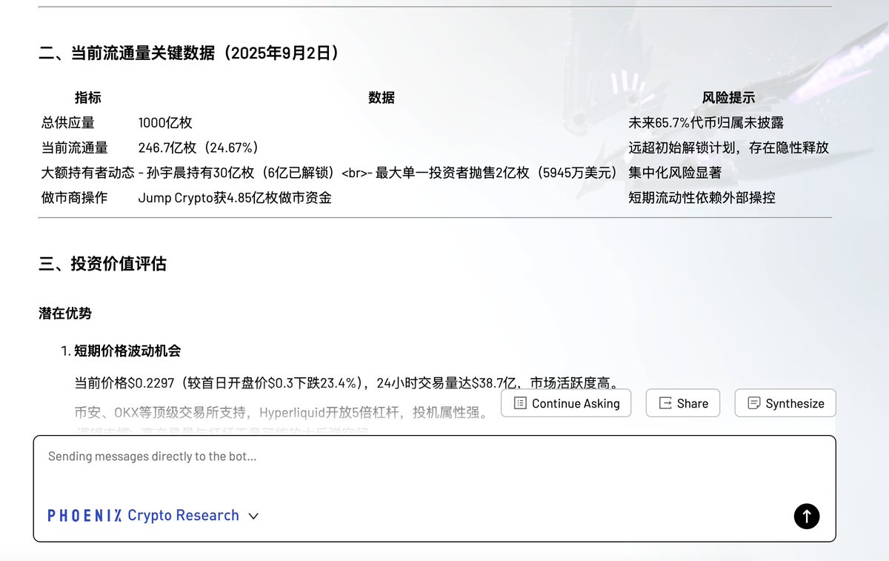Click the Share button

(683, 403)
